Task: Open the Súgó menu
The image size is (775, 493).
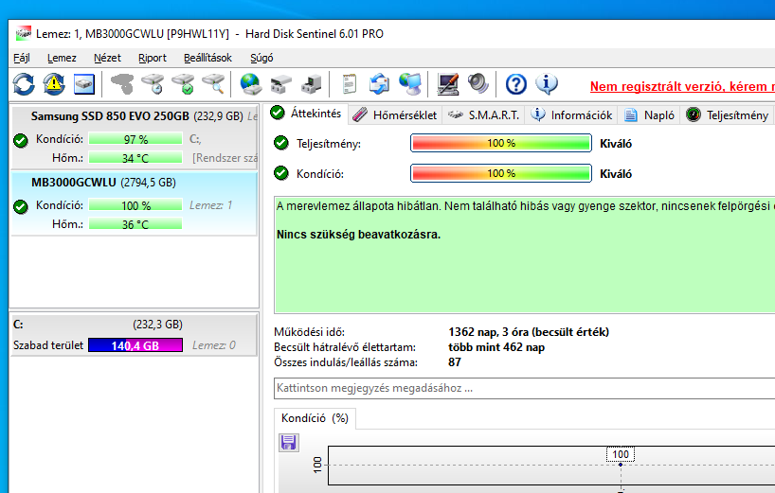Action: pos(261,58)
